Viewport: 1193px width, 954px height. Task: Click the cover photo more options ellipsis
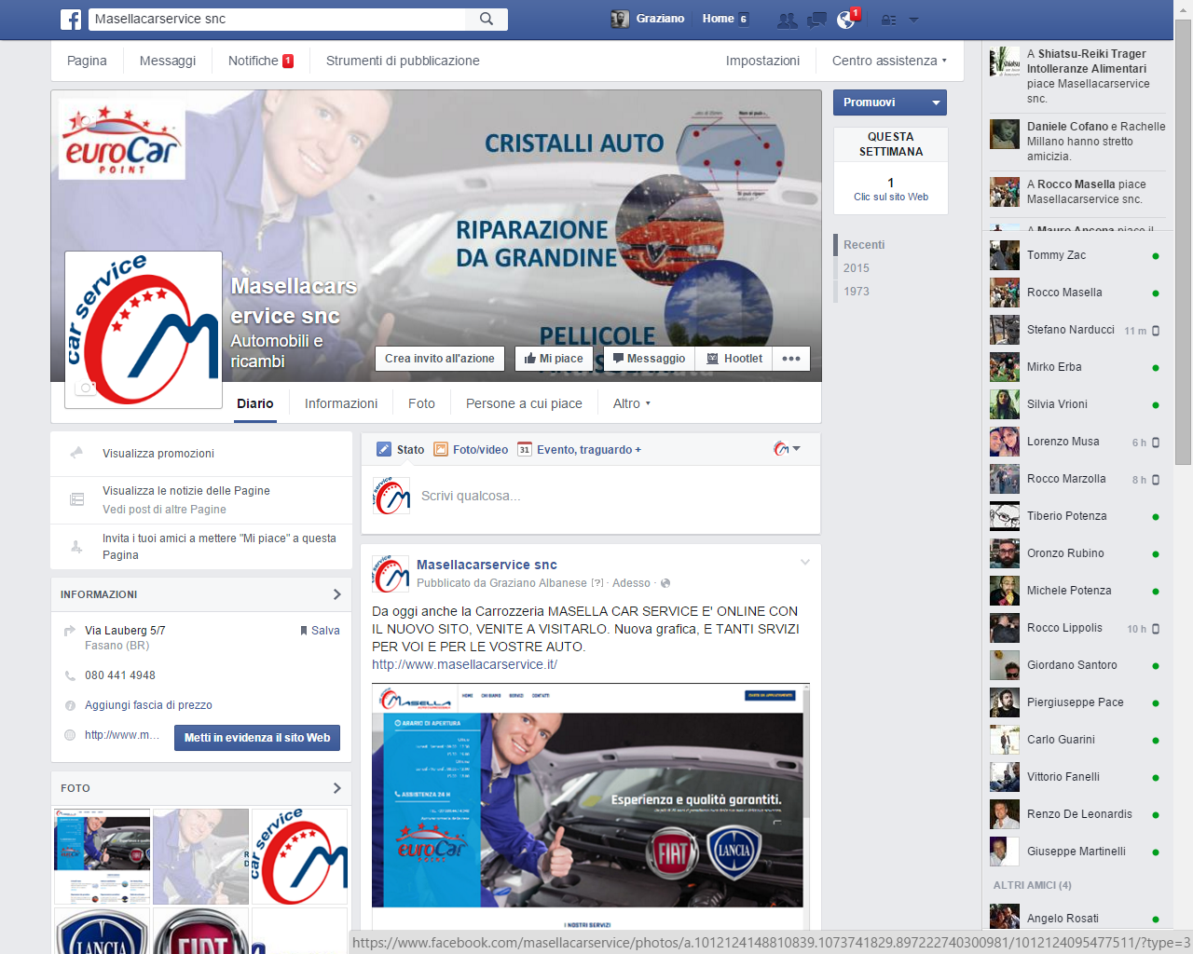point(791,359)
